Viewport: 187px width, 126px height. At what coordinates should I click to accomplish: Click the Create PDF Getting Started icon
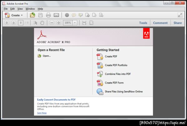coord(100,56)
